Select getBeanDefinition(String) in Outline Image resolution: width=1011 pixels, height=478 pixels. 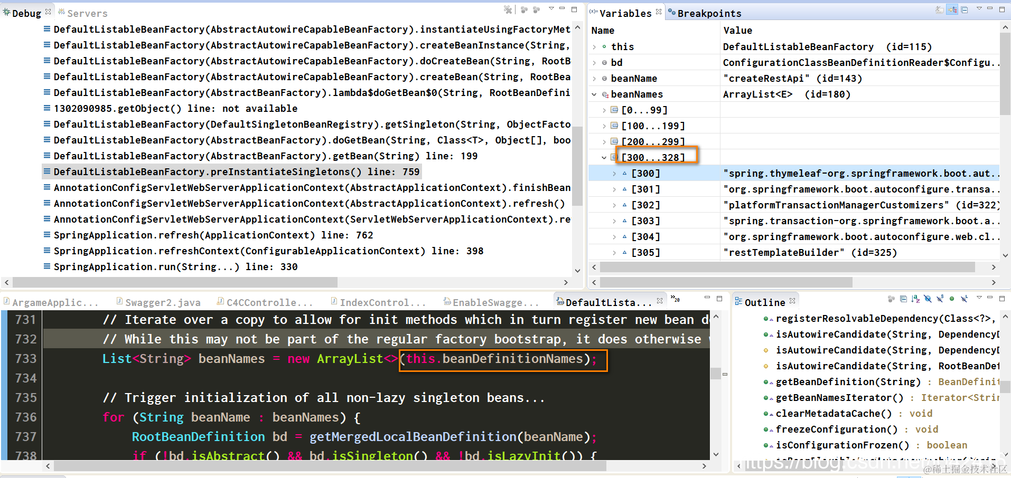coord(881,381)
